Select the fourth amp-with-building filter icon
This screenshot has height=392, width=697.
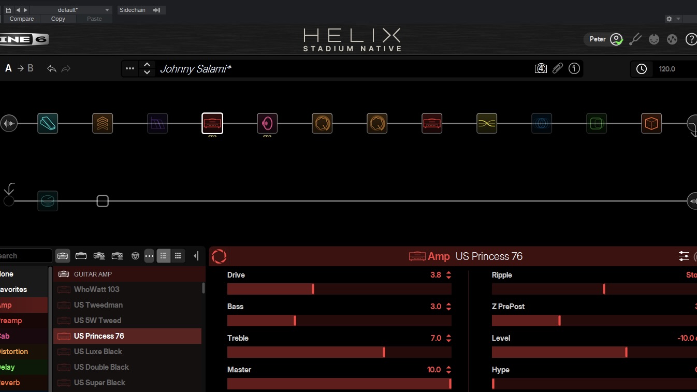click(118, 256)
